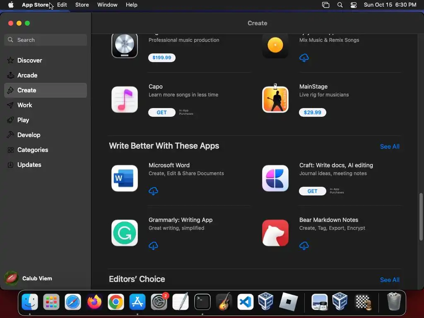Redownload Grammarly via cloud icon
Image resolution: width=424 pixels, height=318 pixels.
click(153, 246)
